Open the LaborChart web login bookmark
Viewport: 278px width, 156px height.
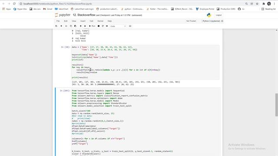(x=82, y=9)
